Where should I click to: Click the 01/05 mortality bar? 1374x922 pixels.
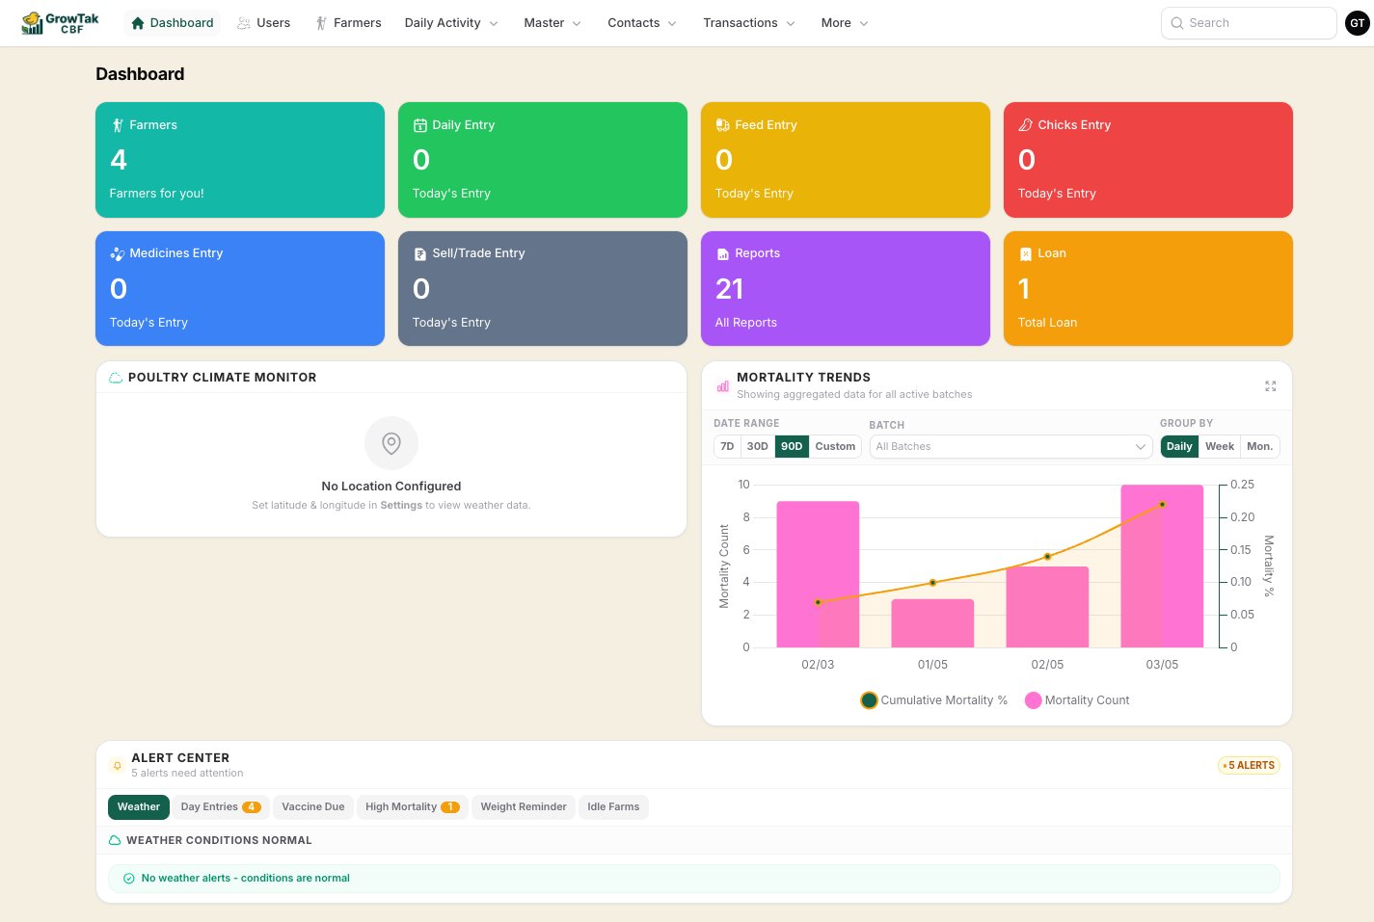pyautogui.click(x=932, y=623)
